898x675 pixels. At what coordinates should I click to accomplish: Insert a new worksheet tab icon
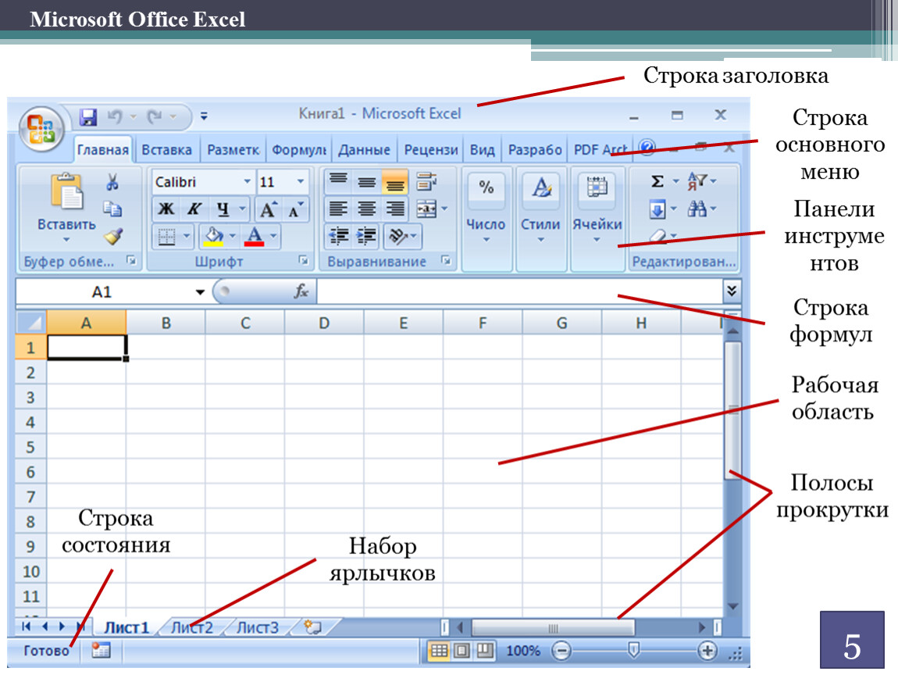[x=314, y=627]
